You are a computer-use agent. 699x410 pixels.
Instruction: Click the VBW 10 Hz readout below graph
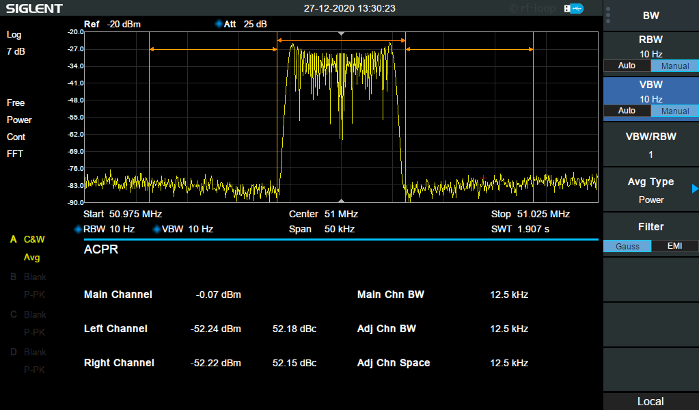187,229
